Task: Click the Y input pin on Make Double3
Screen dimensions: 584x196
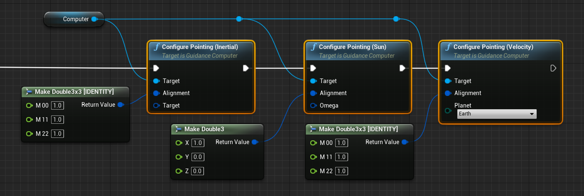Action: click(179, 157)
